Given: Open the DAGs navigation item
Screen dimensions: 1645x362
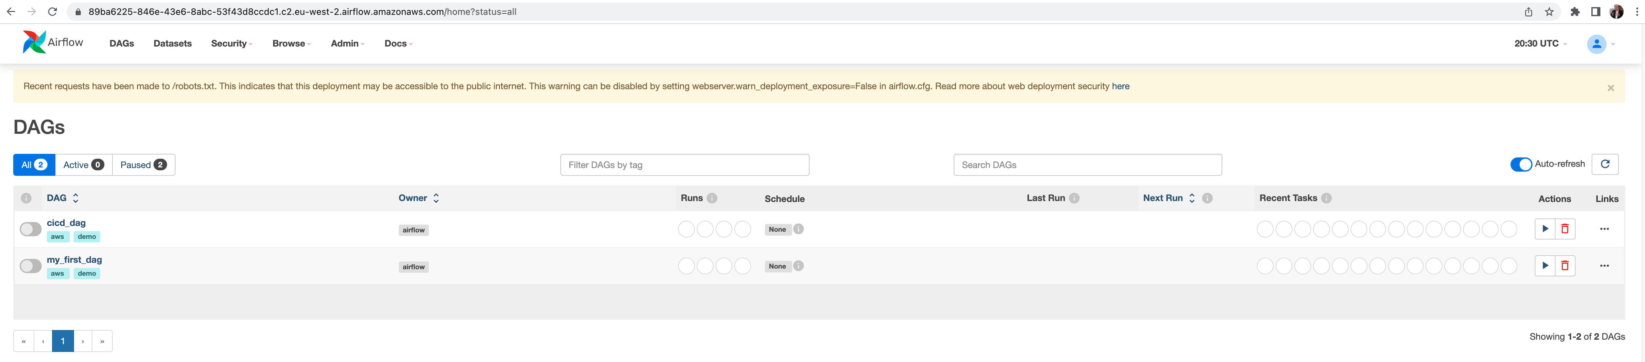Looking at the screenshot, I should click(121, 43).
